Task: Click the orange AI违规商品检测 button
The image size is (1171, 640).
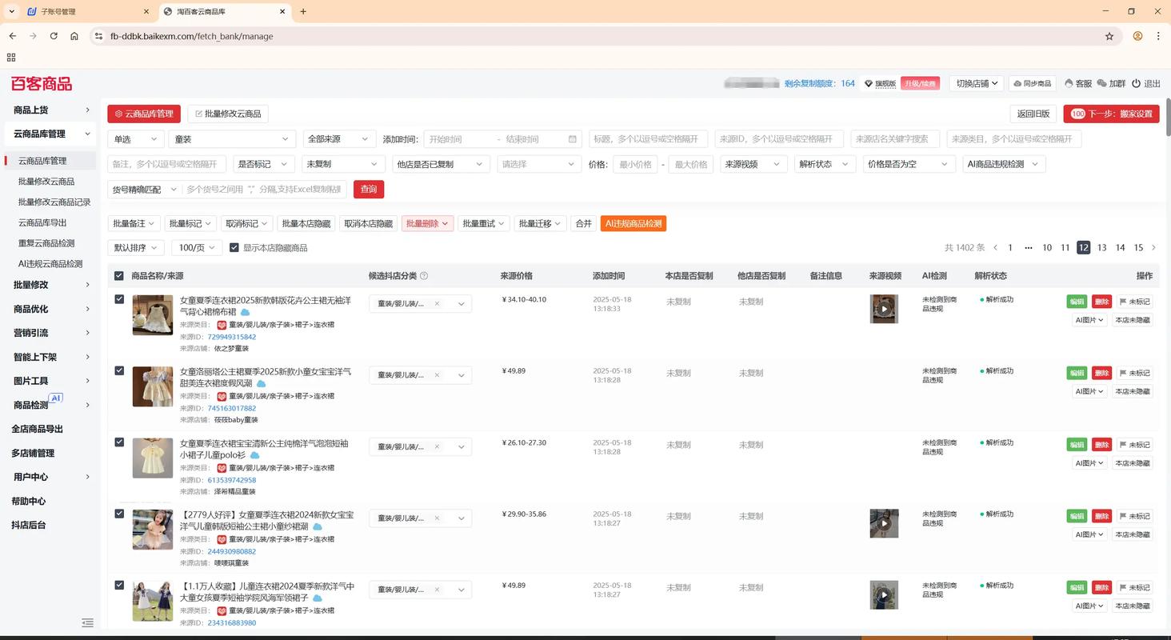Action: point(633,224)
